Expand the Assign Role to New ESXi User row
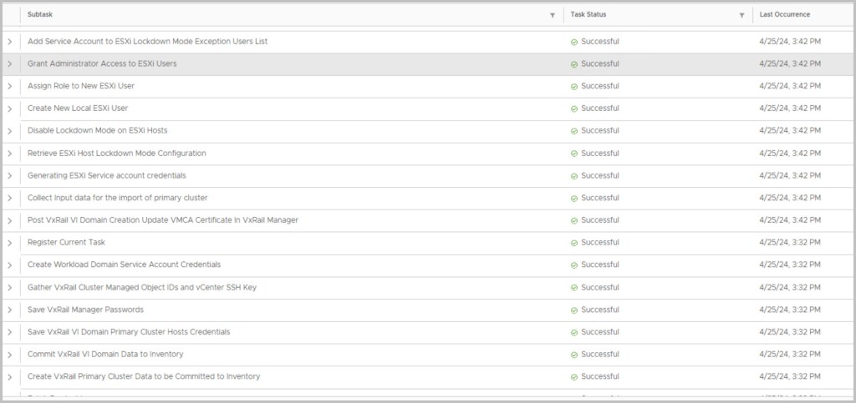 10,86
